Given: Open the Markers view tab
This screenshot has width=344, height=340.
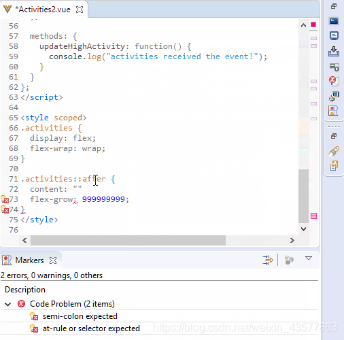Looking at the screenshot, I should pyautogui.click(x=30, y=260).
